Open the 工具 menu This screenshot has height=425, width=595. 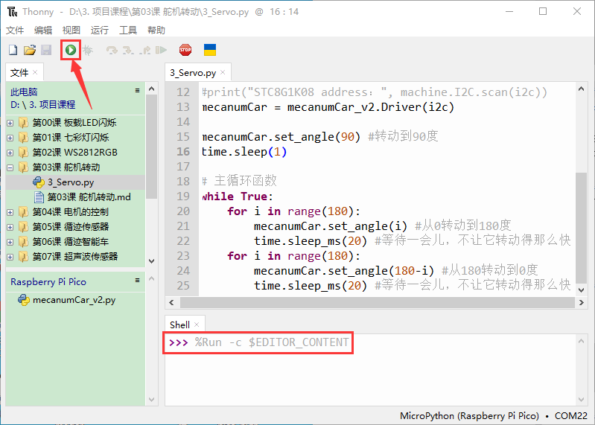coord(128,31)
